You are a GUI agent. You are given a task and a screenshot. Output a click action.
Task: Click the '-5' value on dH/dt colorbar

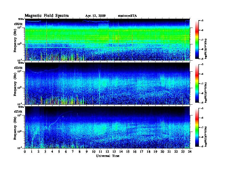click(202, 21)
